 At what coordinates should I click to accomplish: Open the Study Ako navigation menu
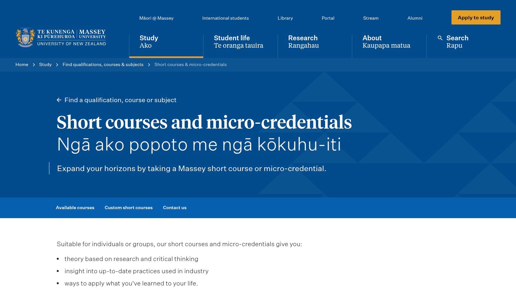(149, 42)
